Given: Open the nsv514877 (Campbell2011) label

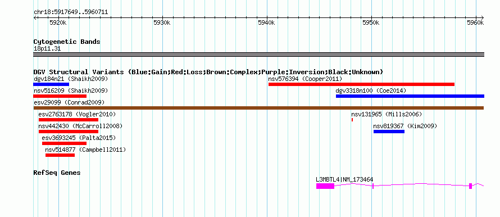Looking at the screenshot, I should (85, 150).
